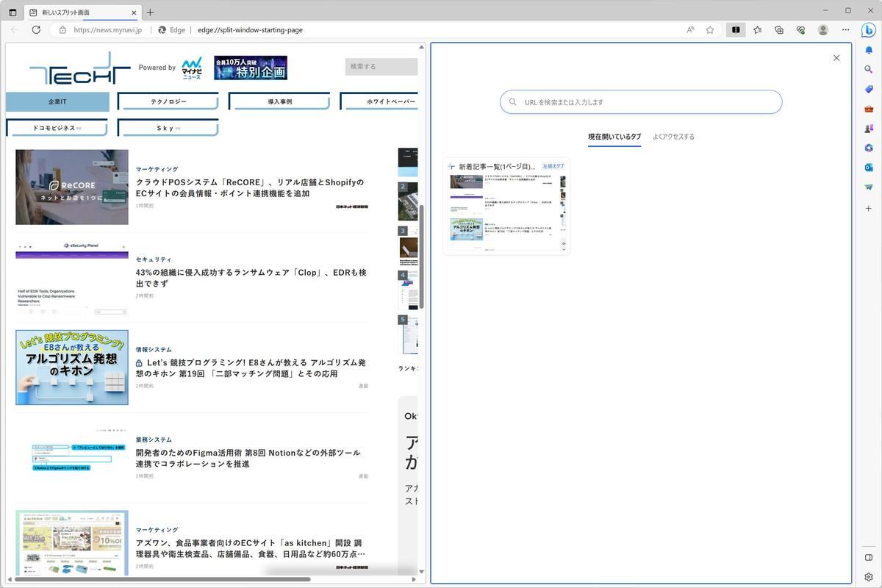Click the Figma article thumbnail

click(72, 458)
